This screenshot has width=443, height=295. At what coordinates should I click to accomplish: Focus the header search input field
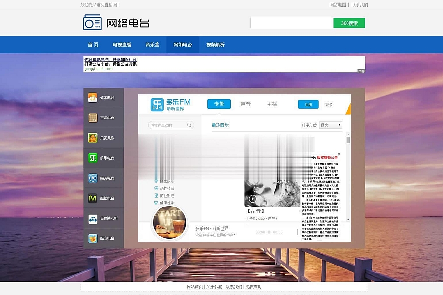(291, 23)
